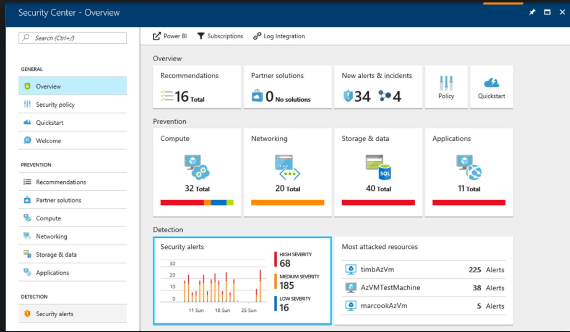Click the Policy sliders icon tile
570x332 pixels.
(x=446, y=83)
